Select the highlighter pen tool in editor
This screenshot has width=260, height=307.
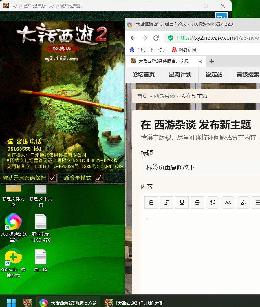[x=243, y=202]
